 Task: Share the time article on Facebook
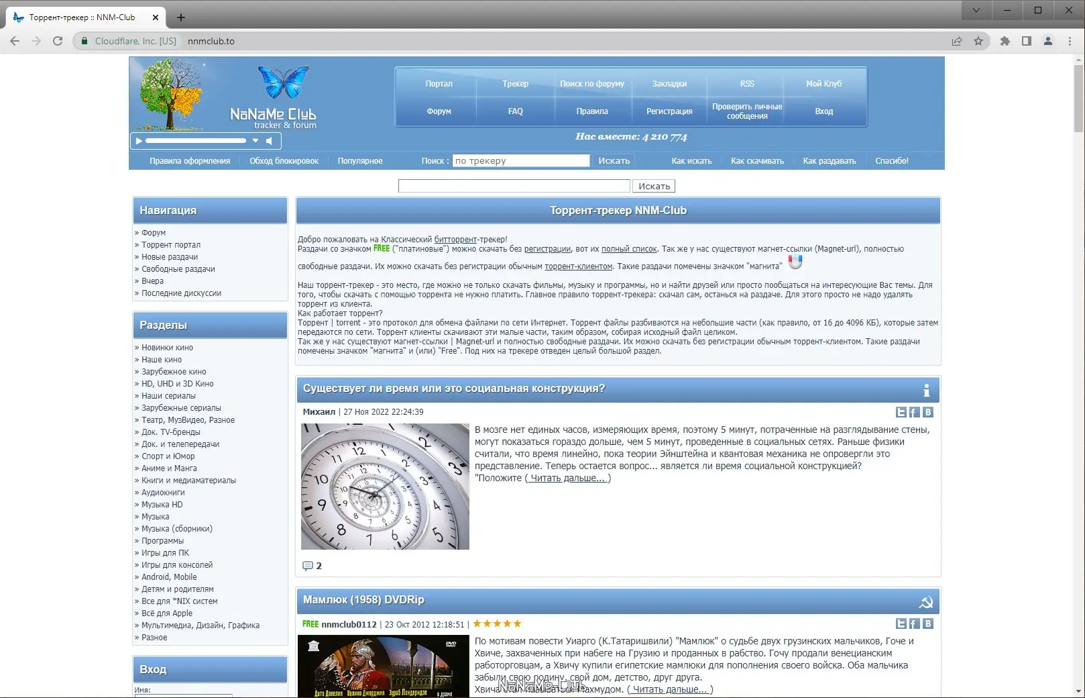914,412
